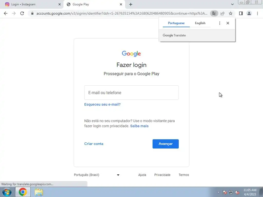Open the Windows Start menu

tap(7, 192)
